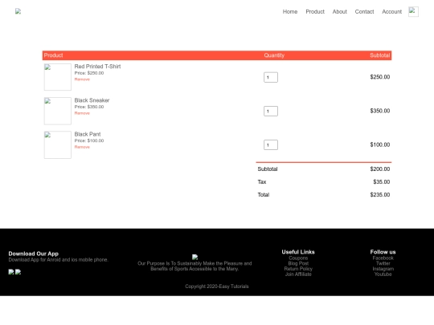434x325 pixels.
Task: Open the cart icon beside Account
Action: click(x=413, y=11)
